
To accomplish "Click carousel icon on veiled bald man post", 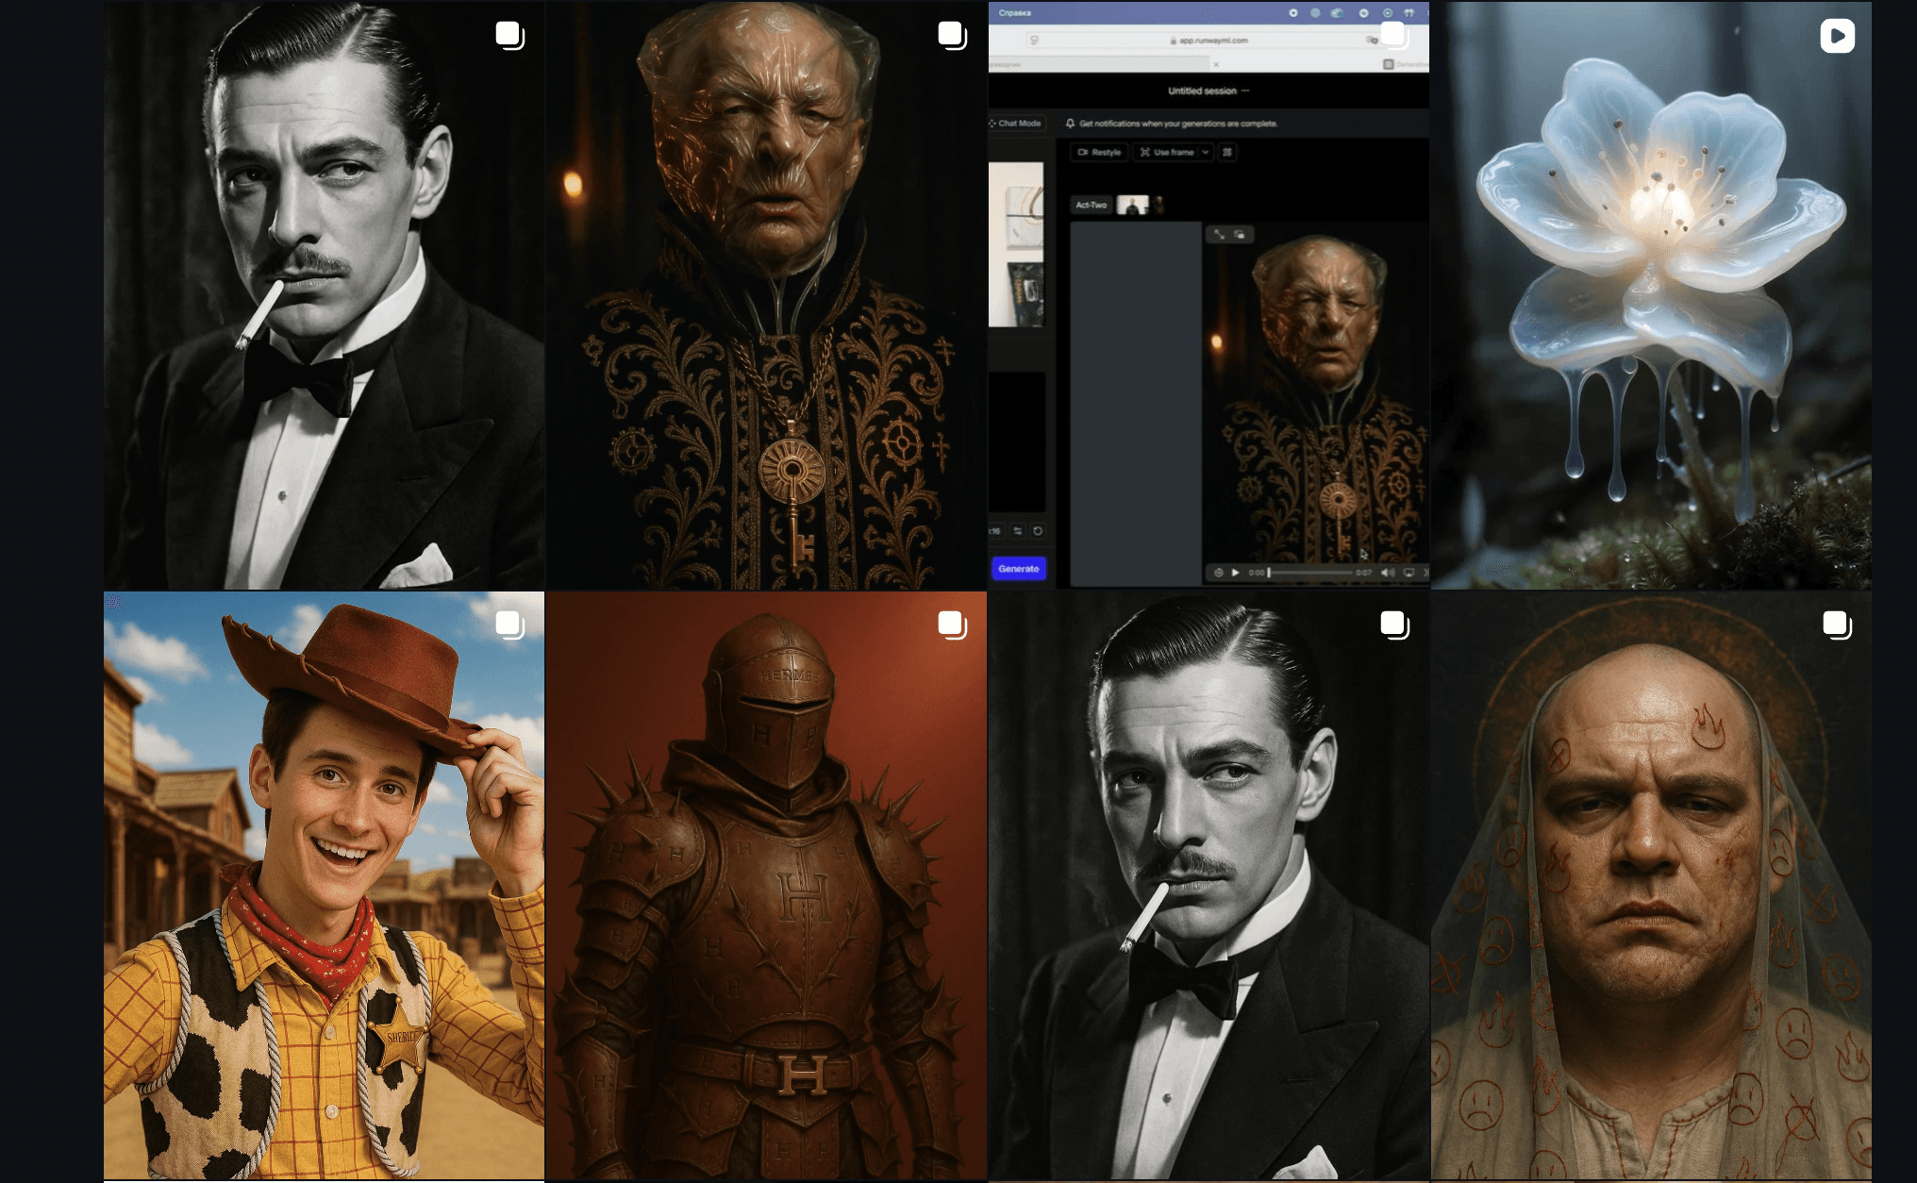I will (x=1837, y=625).
